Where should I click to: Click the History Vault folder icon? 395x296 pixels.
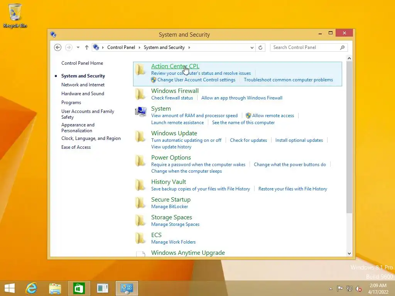[x=140, y=185]
